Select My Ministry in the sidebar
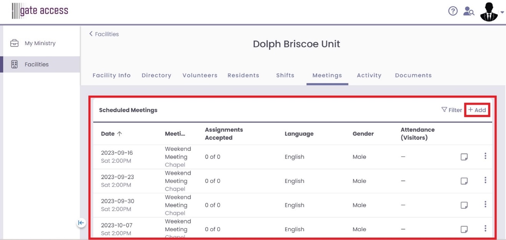This screenshot has height=240, width=506. coord(40,43)
